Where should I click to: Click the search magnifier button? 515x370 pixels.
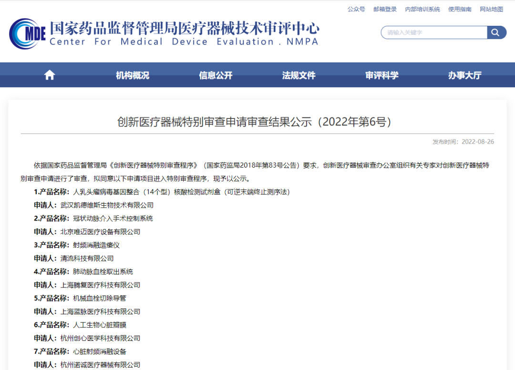[496, 32]
